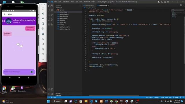This screenshot has height=104, width=185.
Task: Expand OUTLINE section in Explorer
Action: click(x=68, y=93)
